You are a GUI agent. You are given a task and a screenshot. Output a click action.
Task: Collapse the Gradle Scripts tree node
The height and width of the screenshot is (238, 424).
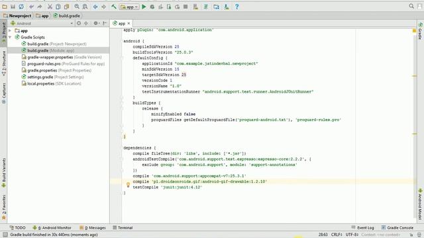[x=10, y=37]
